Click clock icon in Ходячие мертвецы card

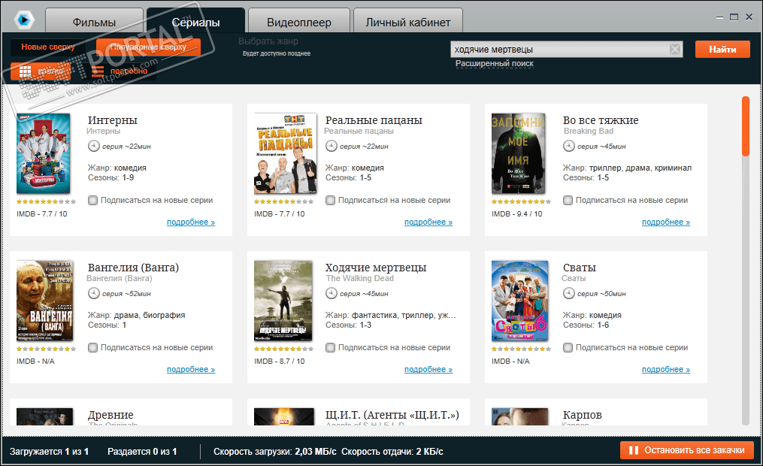[331, 293]
